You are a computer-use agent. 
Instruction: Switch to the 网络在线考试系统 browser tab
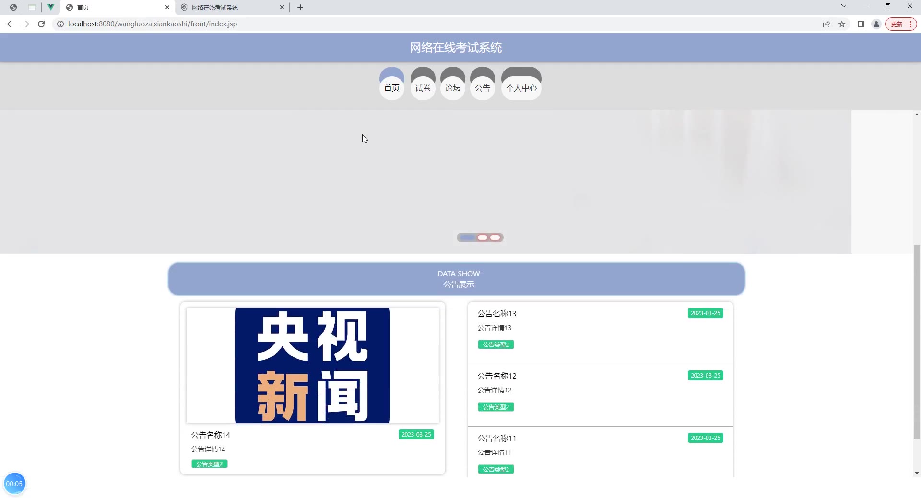click(233, 7)
